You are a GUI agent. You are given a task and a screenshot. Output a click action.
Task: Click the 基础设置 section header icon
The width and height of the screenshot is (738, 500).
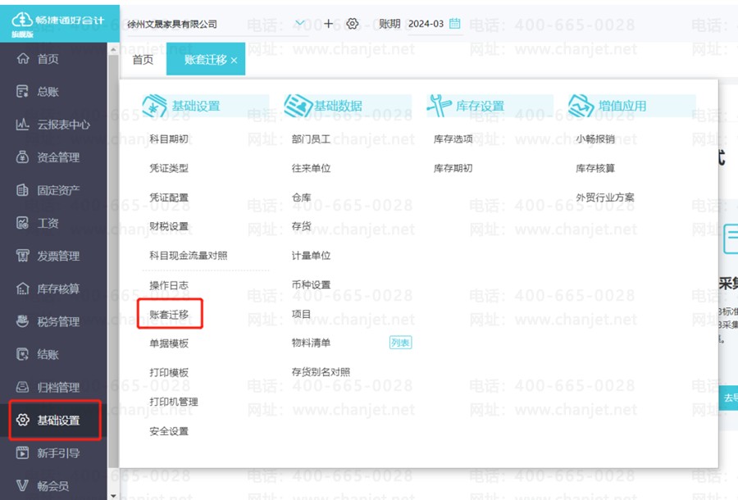[154, 106]
